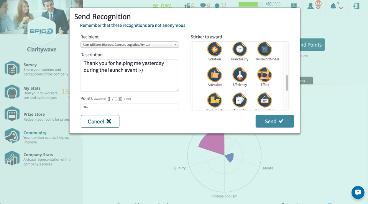Viewport: 368px width, 204px height.
Task: Pick the Trustworthiness safe sticker
Action: 264,50
